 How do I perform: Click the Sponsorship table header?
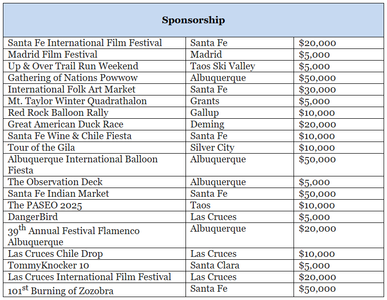(x=193, y=20)
